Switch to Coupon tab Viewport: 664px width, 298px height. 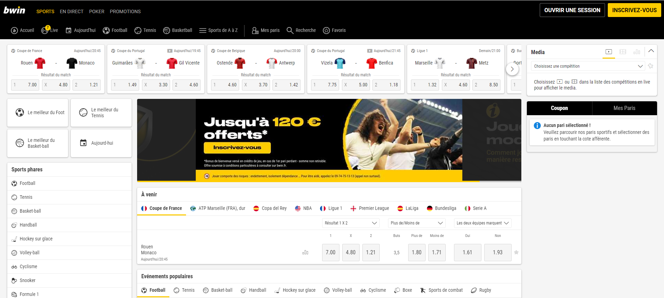click(559, 108)
